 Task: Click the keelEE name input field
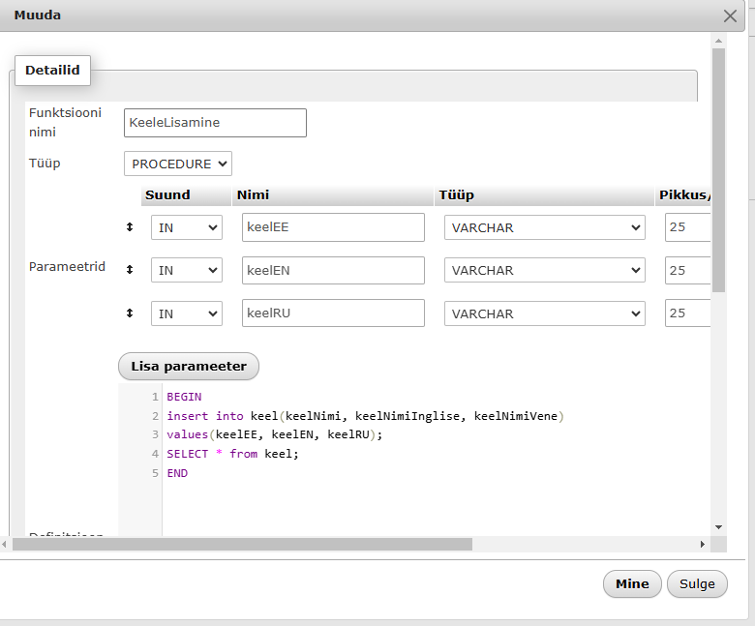[333, 227]
